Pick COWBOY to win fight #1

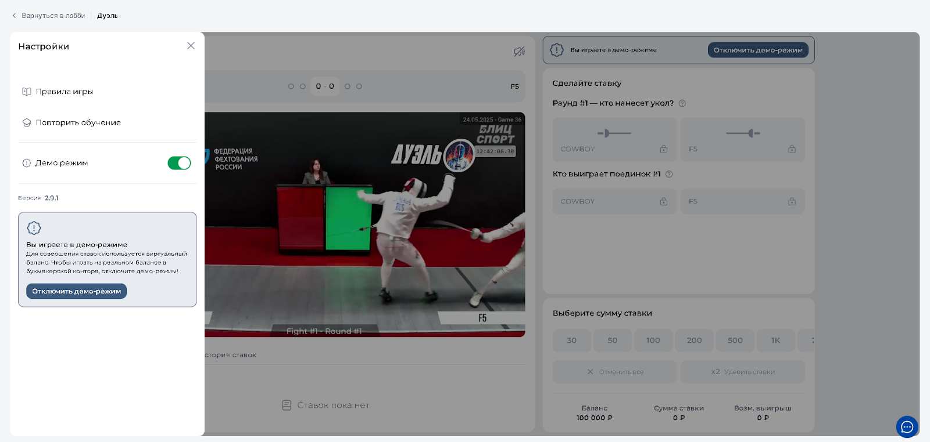click(x=614, y=201)
